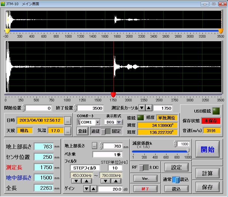Click the 測定長カーソル down arrow
Viewport: 228px width, 197px height.
142,108
